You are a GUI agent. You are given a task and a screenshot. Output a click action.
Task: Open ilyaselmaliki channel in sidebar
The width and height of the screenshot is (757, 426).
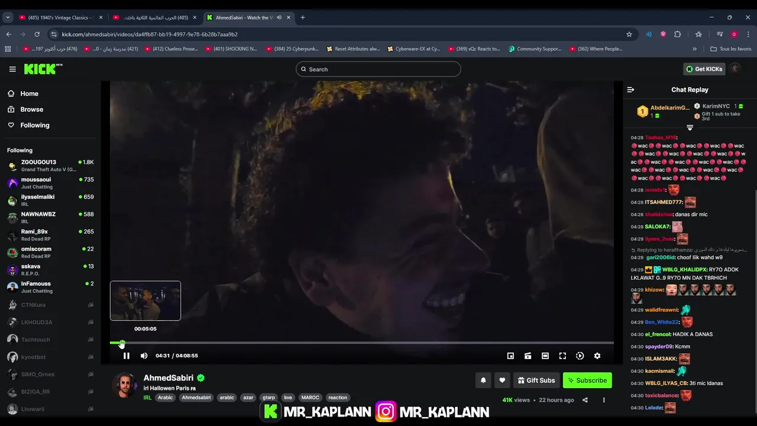[x=50, y=200]
